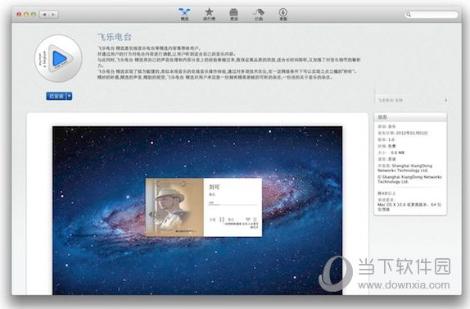Click the progress bar in the screenshot player
The height and width of the screenshot is (309, 470).
pos(233,205)
